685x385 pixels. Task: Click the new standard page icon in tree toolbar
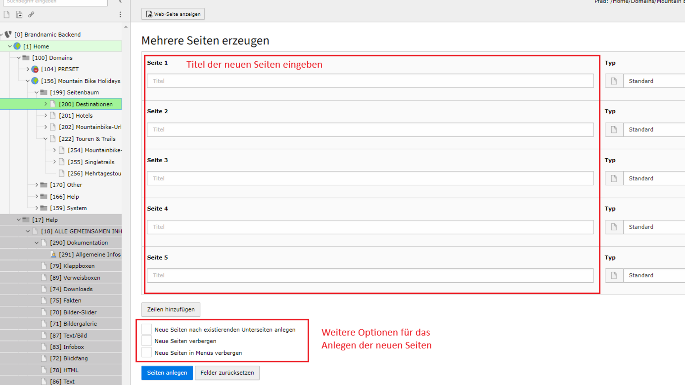[x=6, y=15]
